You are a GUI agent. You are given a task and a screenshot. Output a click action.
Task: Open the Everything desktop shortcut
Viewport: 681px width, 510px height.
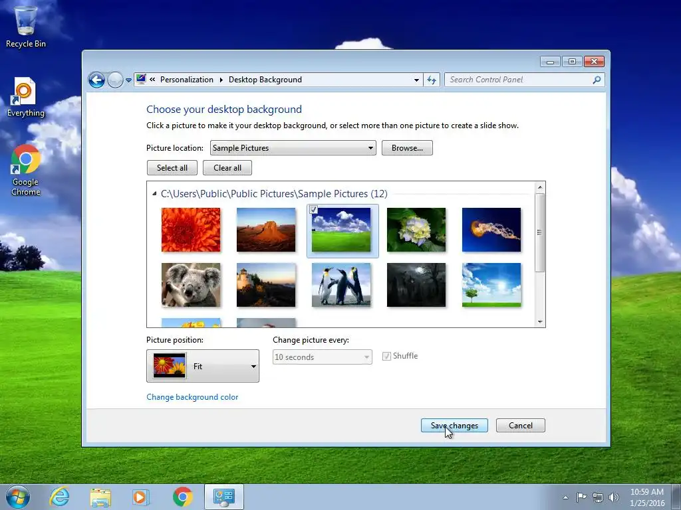[26, 97]
